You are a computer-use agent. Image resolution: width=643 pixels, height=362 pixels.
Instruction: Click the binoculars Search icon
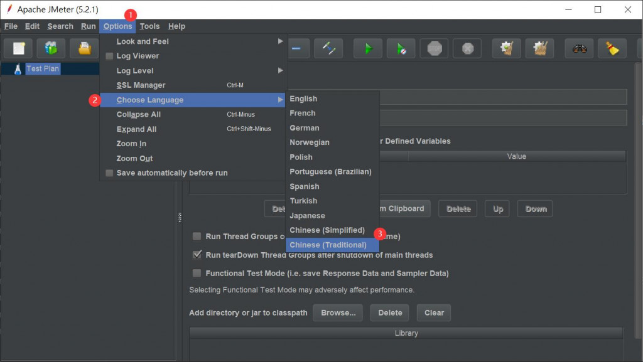[x=579, y=49]
